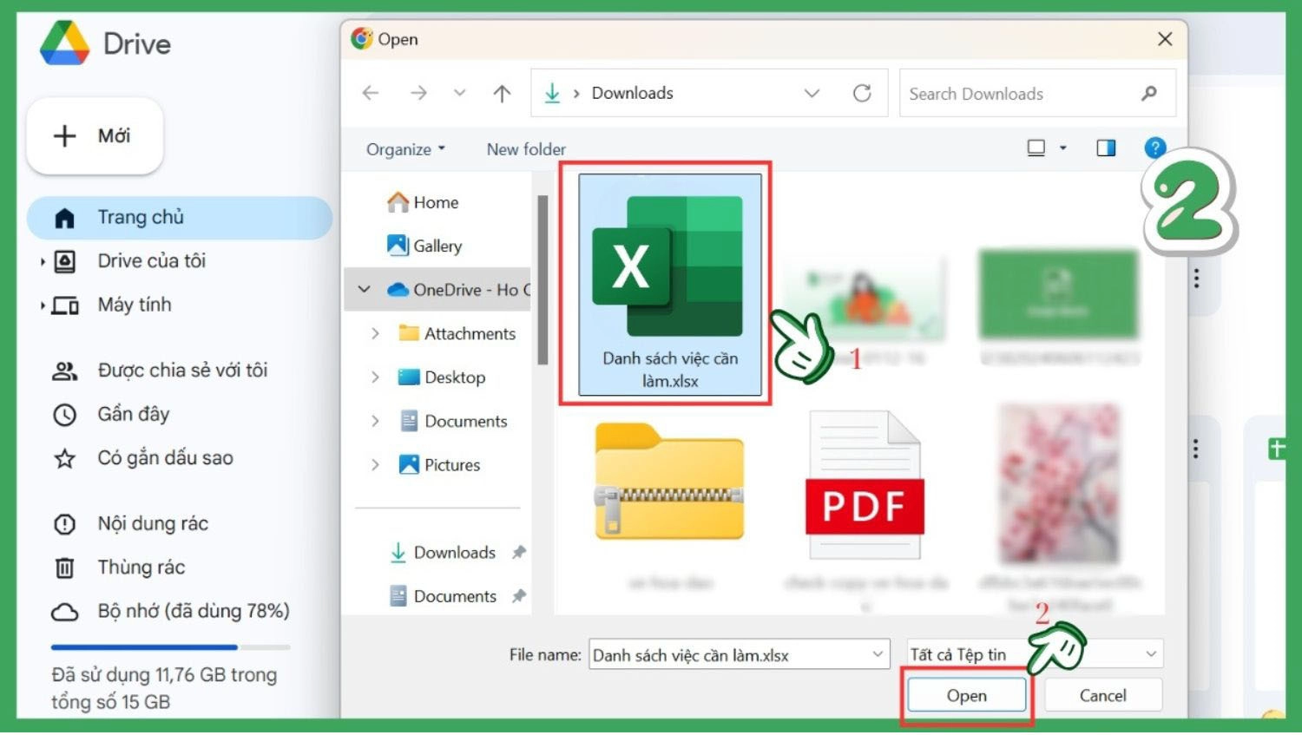The height and width of the screenshot is (735, 1302).
Task: Click the clock icon beside Gần đây
Action: pyautogui.click(x=65, y=415)
